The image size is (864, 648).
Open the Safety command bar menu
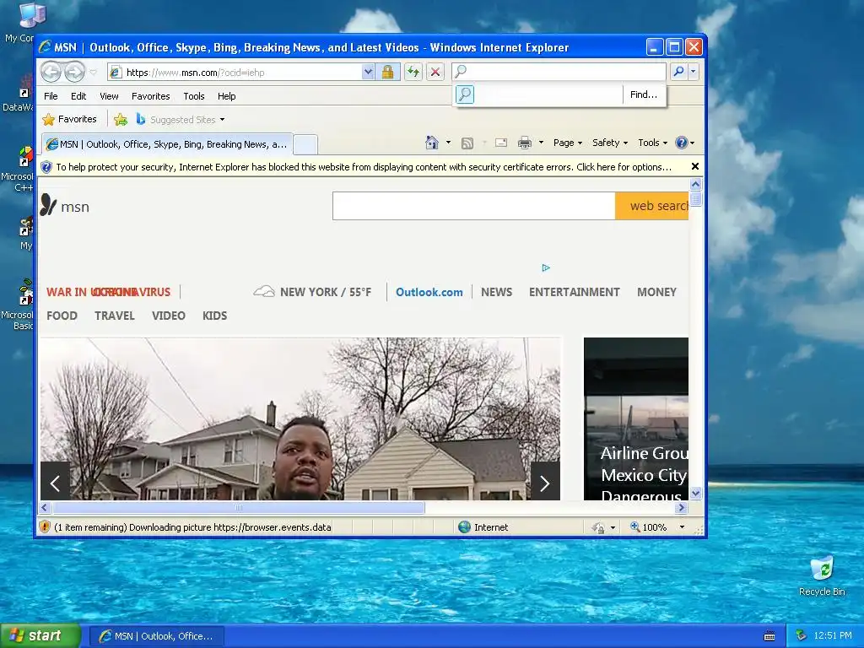pyautogui.click(x=609, y=143)
